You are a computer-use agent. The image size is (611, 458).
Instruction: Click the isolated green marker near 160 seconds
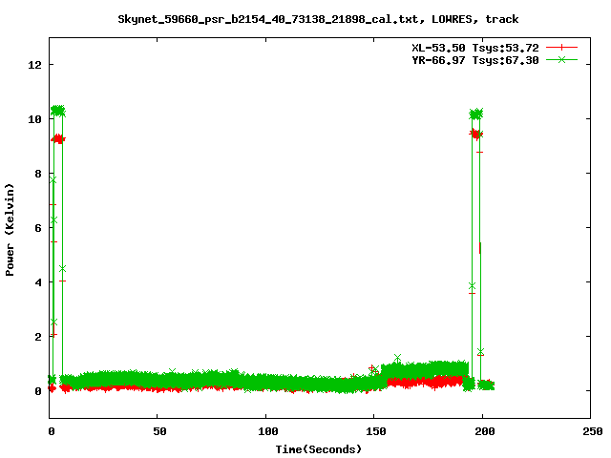point(397,358)
